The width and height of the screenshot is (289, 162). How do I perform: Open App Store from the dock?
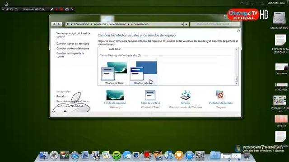[x=189, y=155]
